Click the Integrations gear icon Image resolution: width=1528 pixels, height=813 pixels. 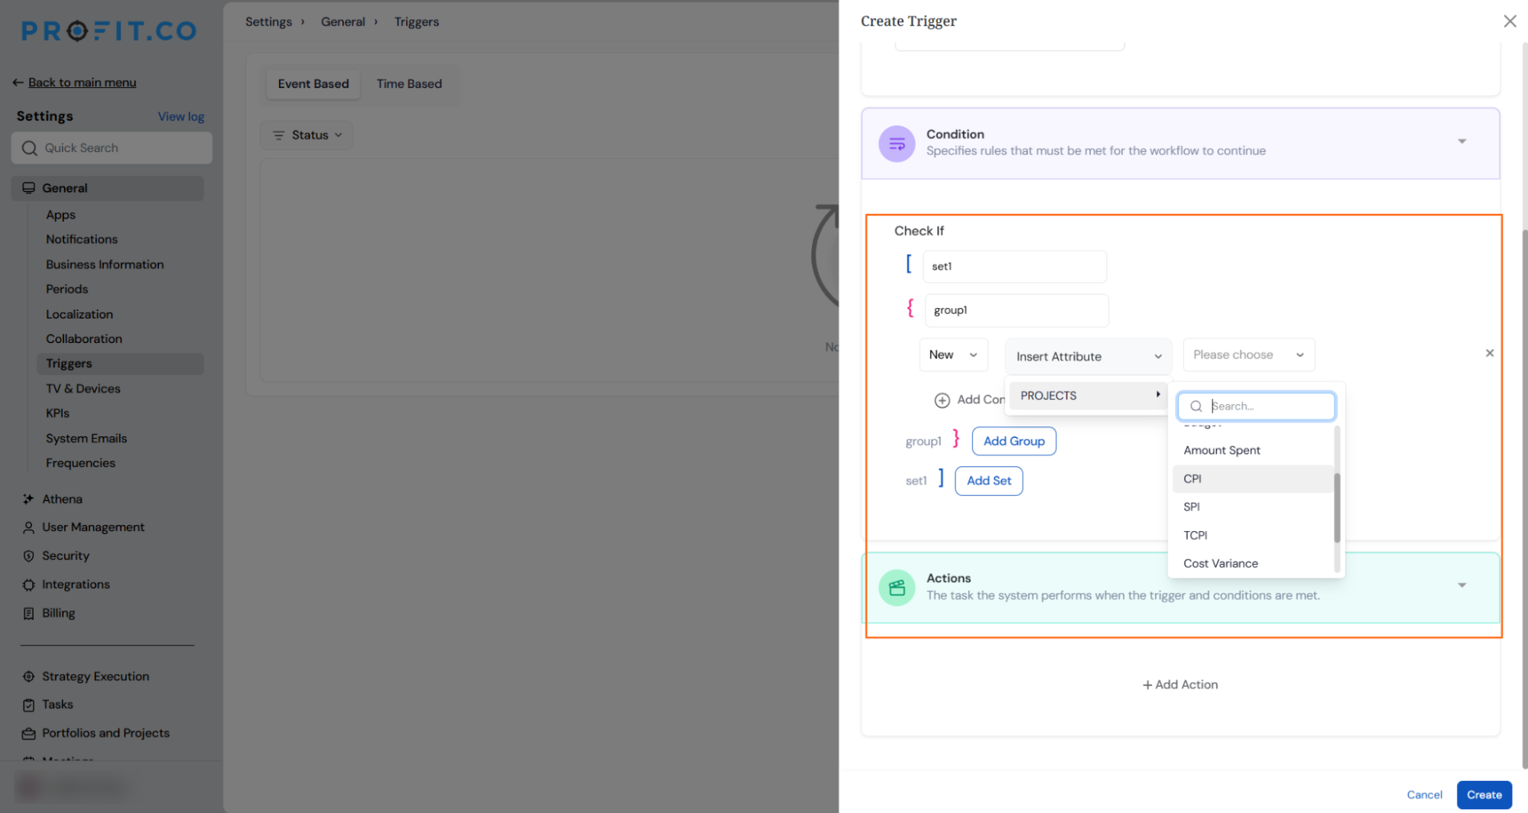[28, 585]
